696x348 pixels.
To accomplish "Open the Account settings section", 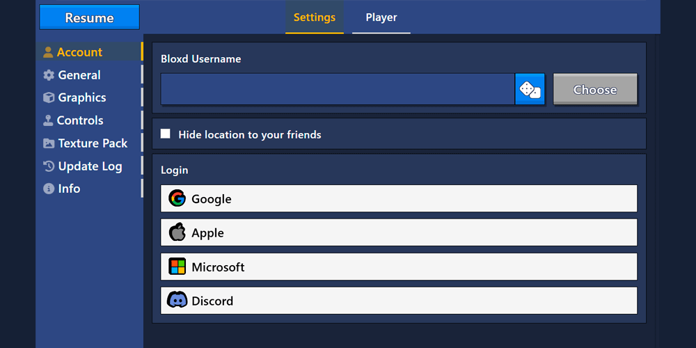I will 79,52.
